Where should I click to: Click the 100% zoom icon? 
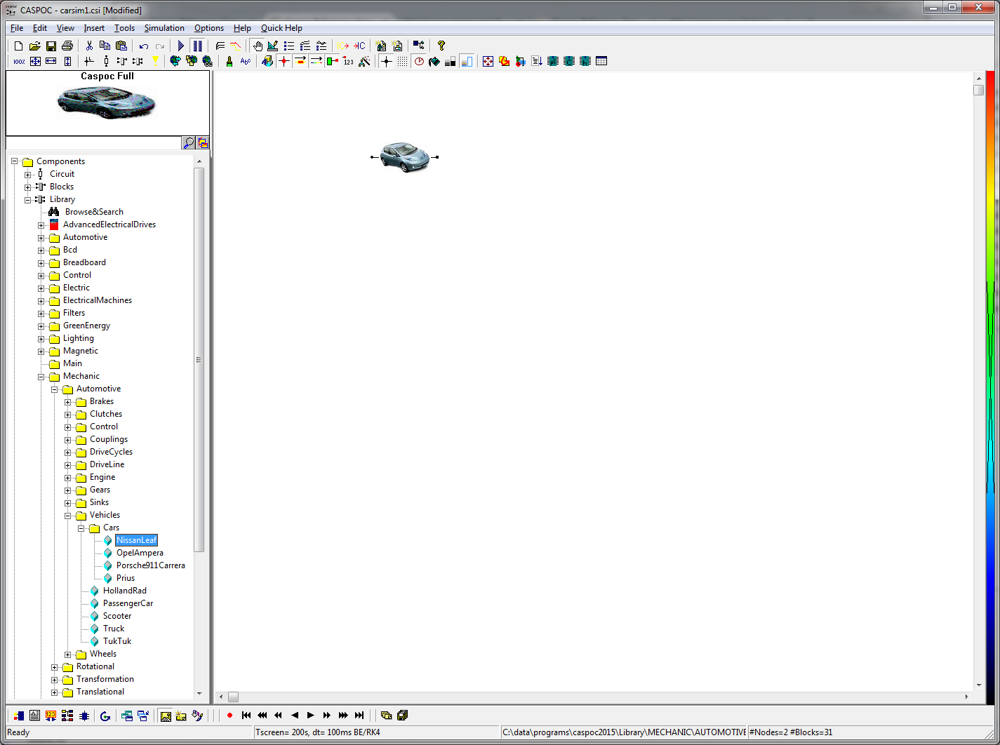click(19, 61)
